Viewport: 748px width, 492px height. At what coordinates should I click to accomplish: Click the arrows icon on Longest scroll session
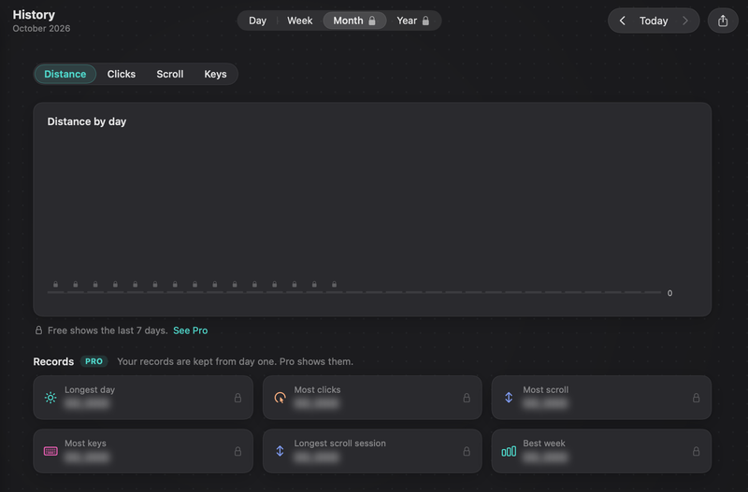[280, 451]
